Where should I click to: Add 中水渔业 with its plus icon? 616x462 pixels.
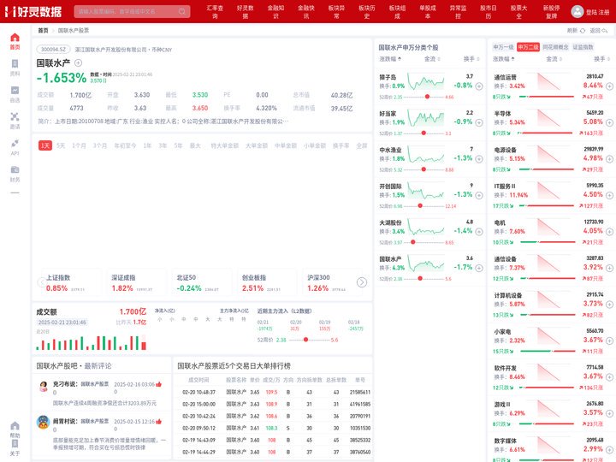[x=479, y=159]
